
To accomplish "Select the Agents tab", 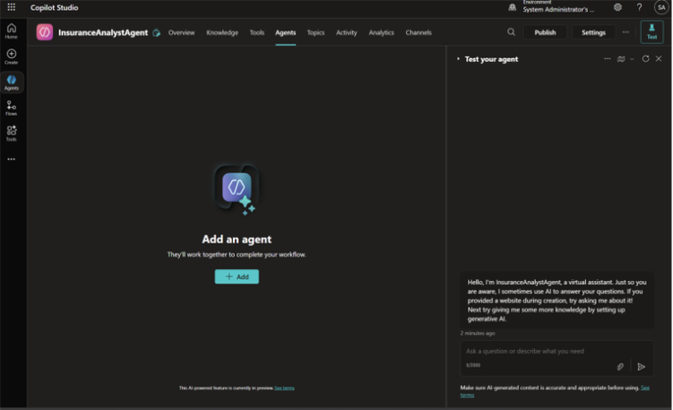I will pos(286,32).
